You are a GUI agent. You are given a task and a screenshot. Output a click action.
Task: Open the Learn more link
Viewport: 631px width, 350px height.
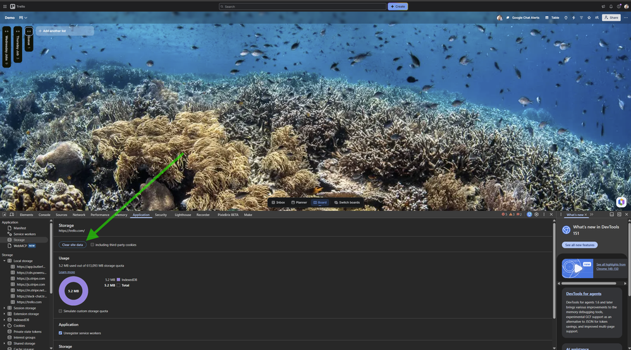pos(67,272)
